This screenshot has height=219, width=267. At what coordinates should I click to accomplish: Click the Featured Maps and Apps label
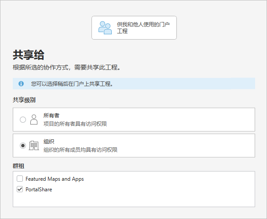[x=55, y=179]
